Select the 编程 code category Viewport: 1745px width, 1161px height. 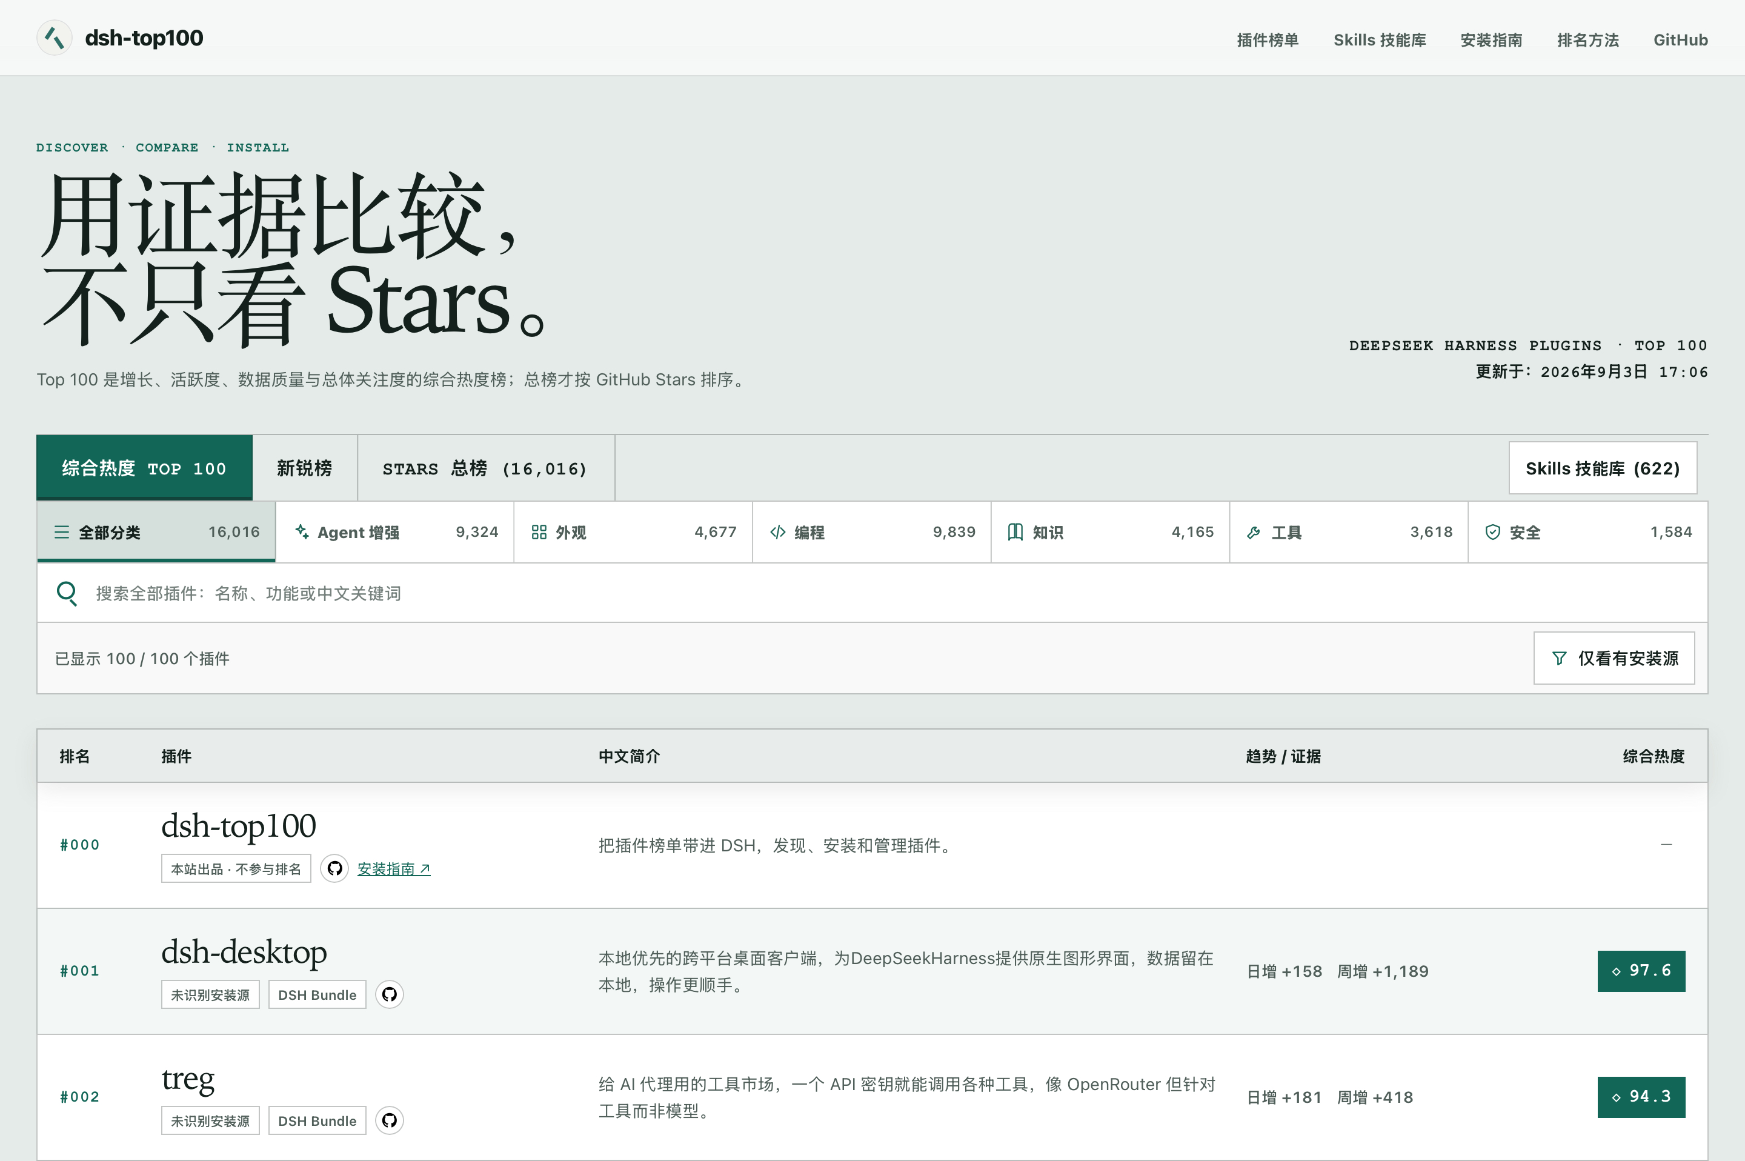pyautogui.click(x=871, y=533)
